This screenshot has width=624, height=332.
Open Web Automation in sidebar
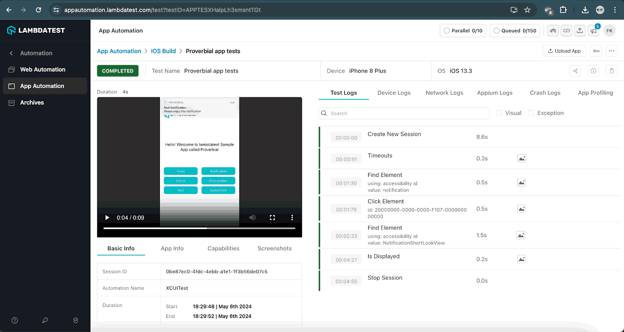pyautogui.click(x=43, y=69)
